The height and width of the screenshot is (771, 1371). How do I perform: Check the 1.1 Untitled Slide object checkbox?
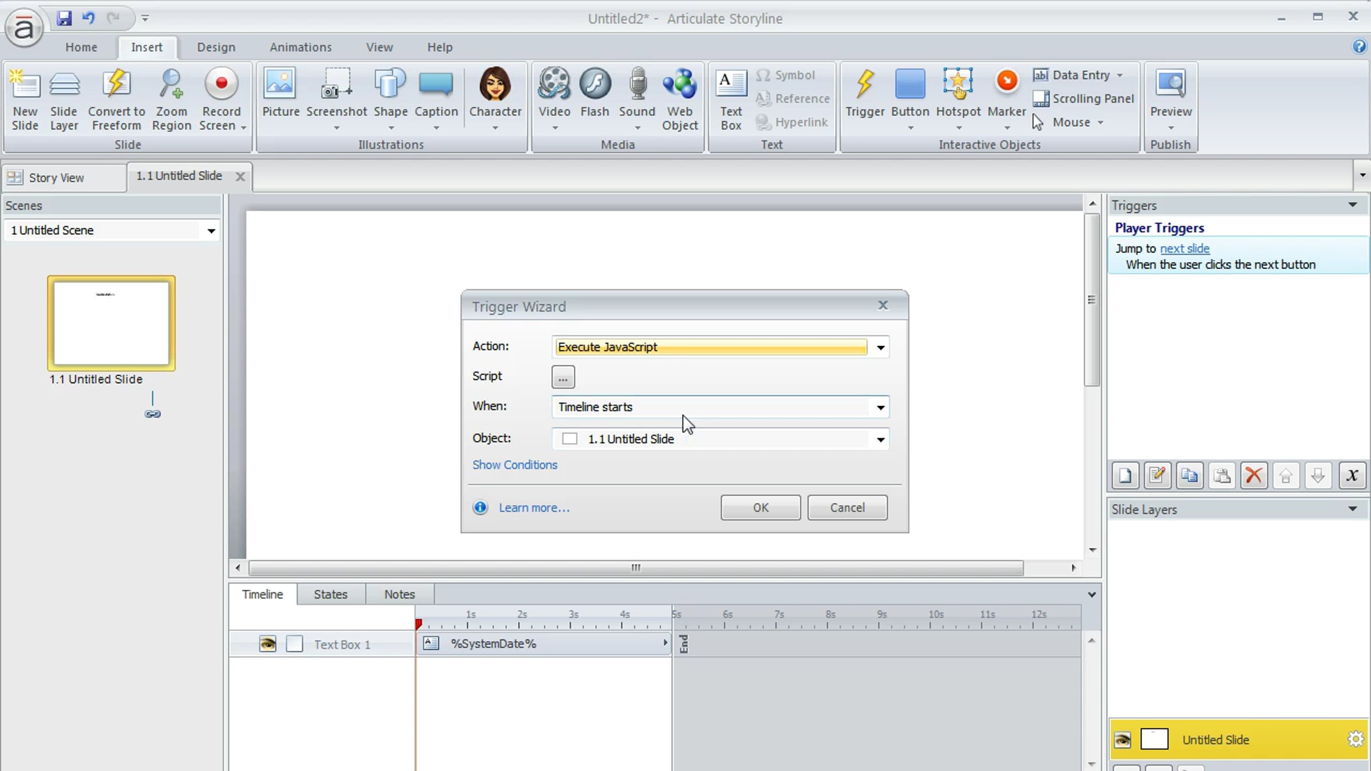click(570, 439)
